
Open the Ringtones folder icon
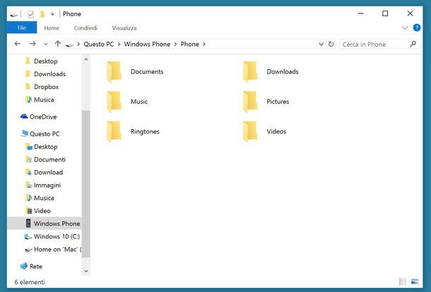point(114,131)
